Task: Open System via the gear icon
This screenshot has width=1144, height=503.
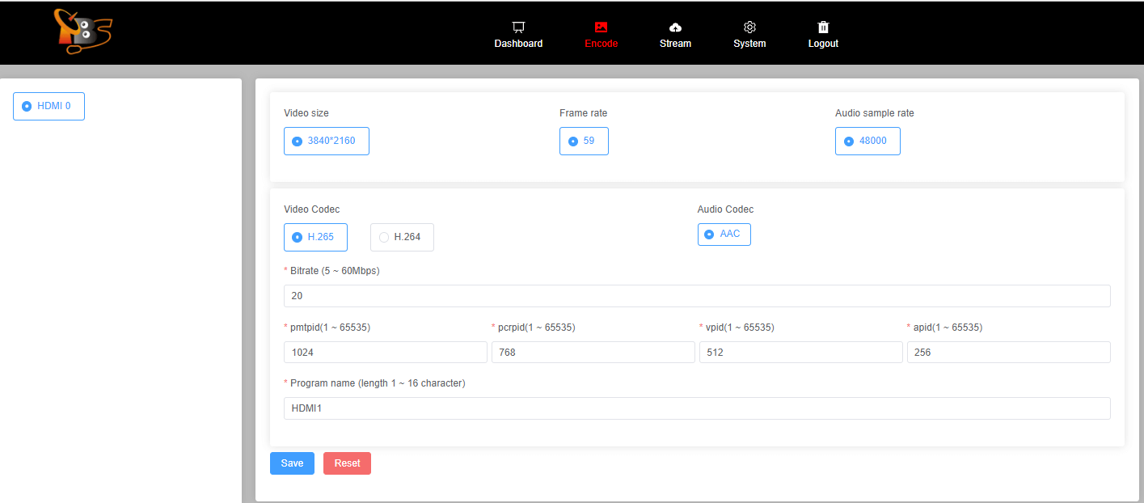Action: [x=749, y=27]
